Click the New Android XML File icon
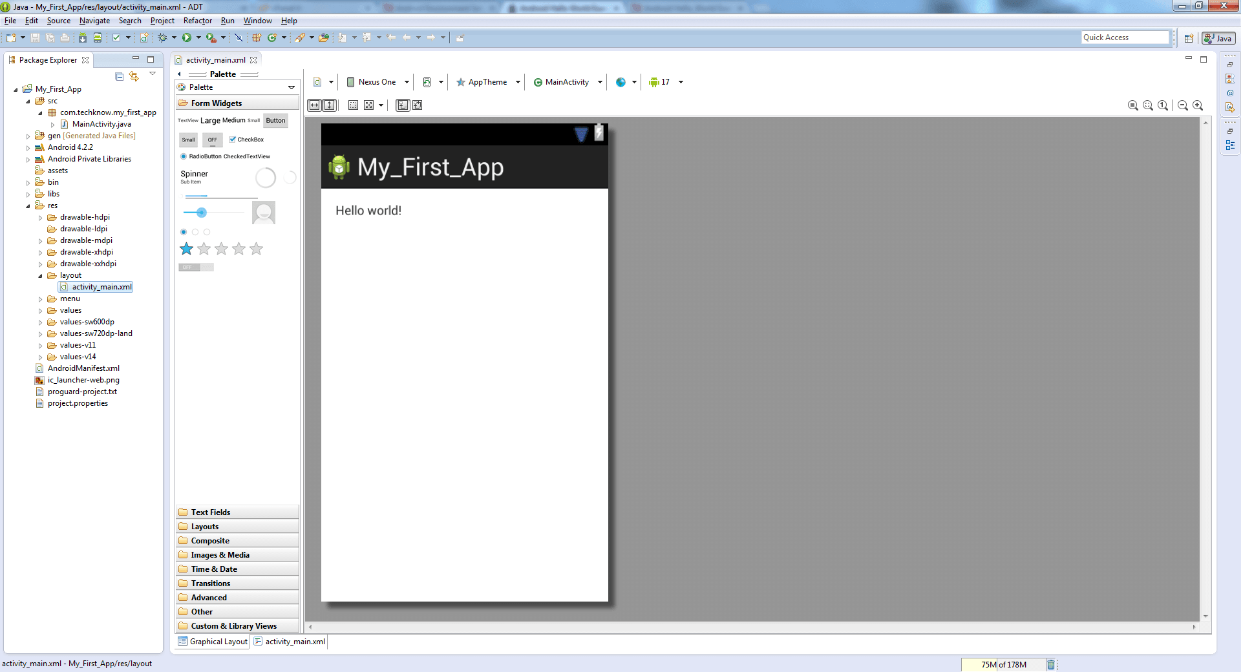1243x672 pixels. [144, 37]
